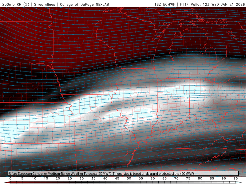Click the '0' colorbar scale label
Image resolution: width=246 pixels, height=184 pixels.
(10, 178)
